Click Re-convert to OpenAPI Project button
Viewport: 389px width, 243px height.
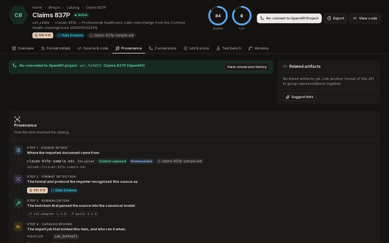[289, 18]
